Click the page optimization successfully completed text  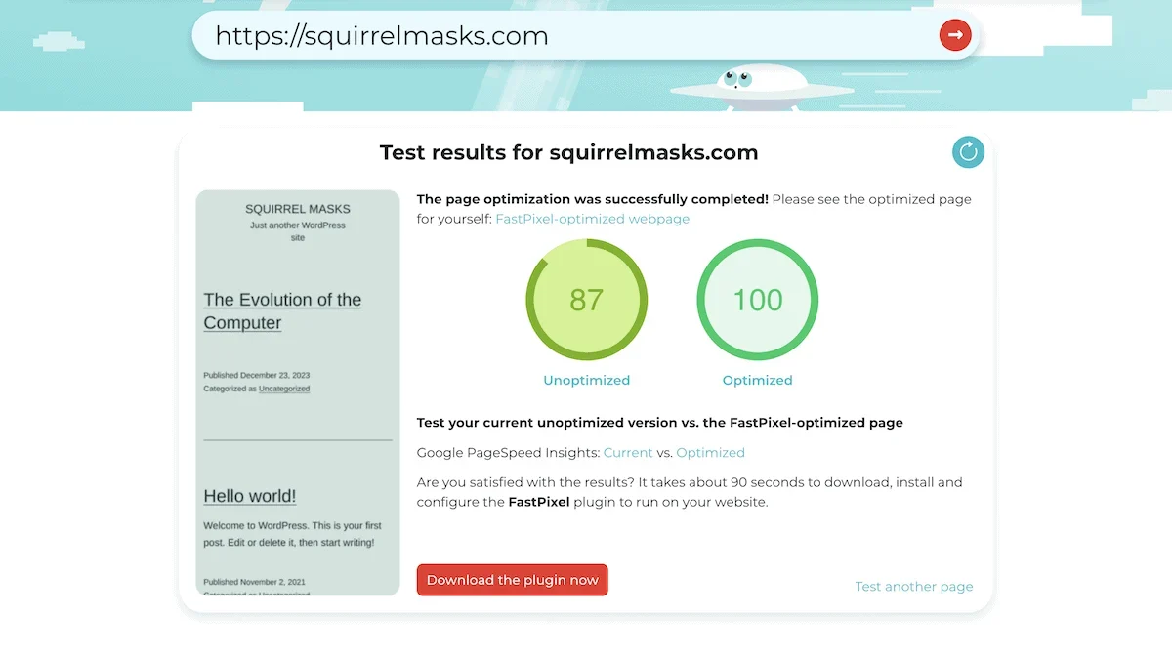pyautogui.click(x=593, y=199)
